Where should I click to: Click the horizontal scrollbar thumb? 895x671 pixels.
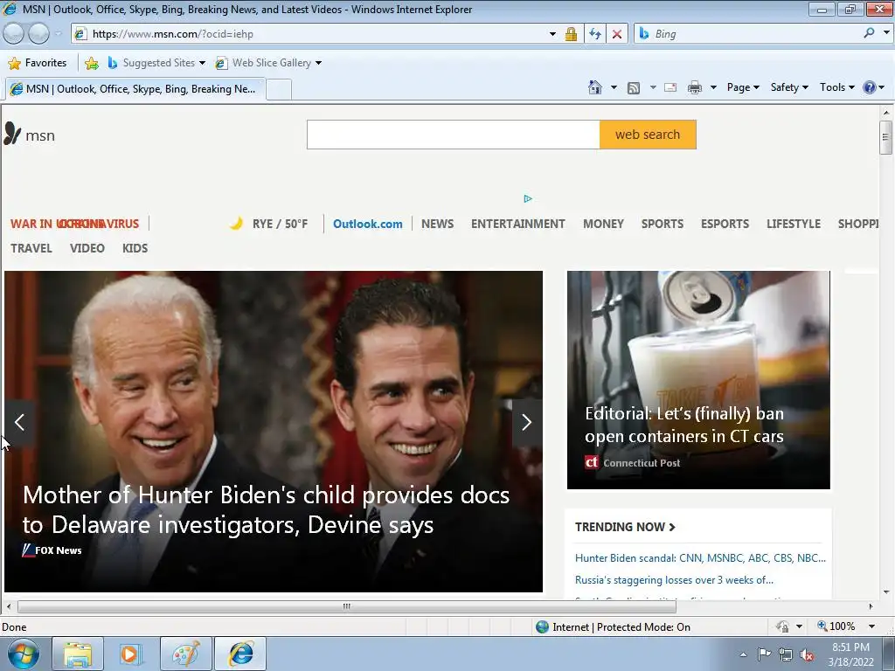click(346, 606)
